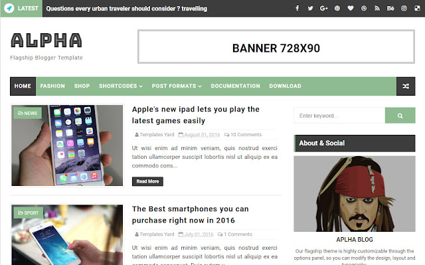Open the Twitter social icon

tap(310, 8)
